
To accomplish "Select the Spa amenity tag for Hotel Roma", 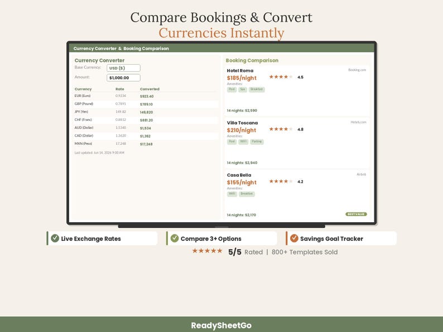I will coord(243,90).
